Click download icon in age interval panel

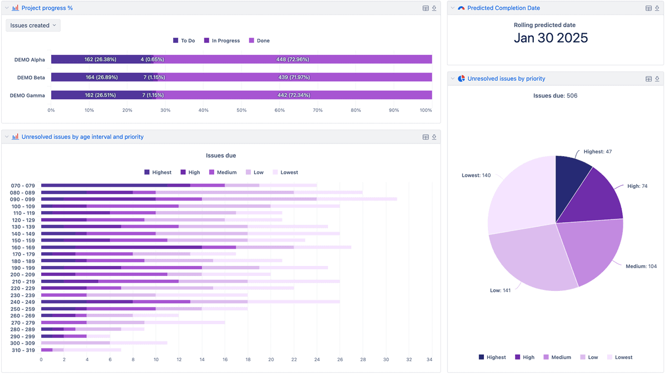point(434,137)
